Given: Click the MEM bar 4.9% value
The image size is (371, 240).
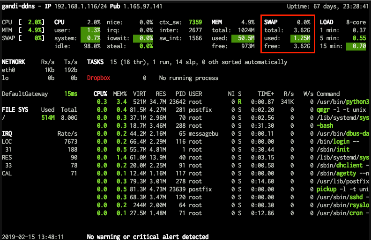Looking at the screenshot, I should (x=35, y=30).
